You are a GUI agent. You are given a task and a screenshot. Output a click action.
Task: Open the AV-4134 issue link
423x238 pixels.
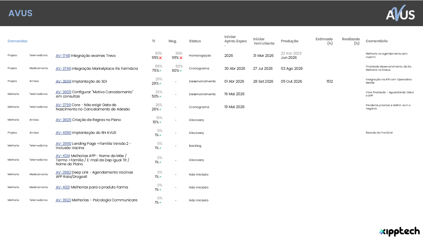click(x=63, y=156)
